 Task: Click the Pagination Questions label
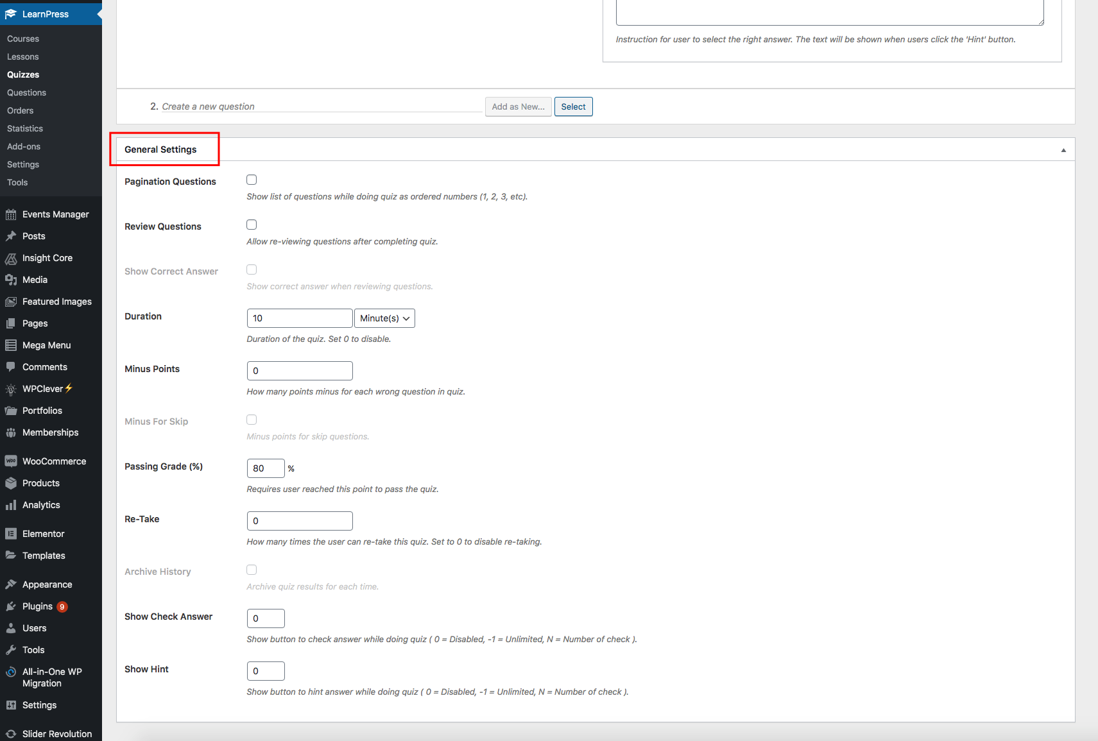tap(170, 182)
